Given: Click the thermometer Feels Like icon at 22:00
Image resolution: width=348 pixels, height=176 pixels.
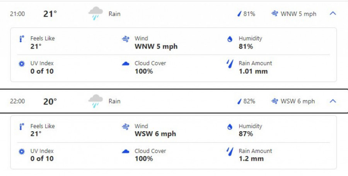Looking at the screenshot, I should point(22,127).
